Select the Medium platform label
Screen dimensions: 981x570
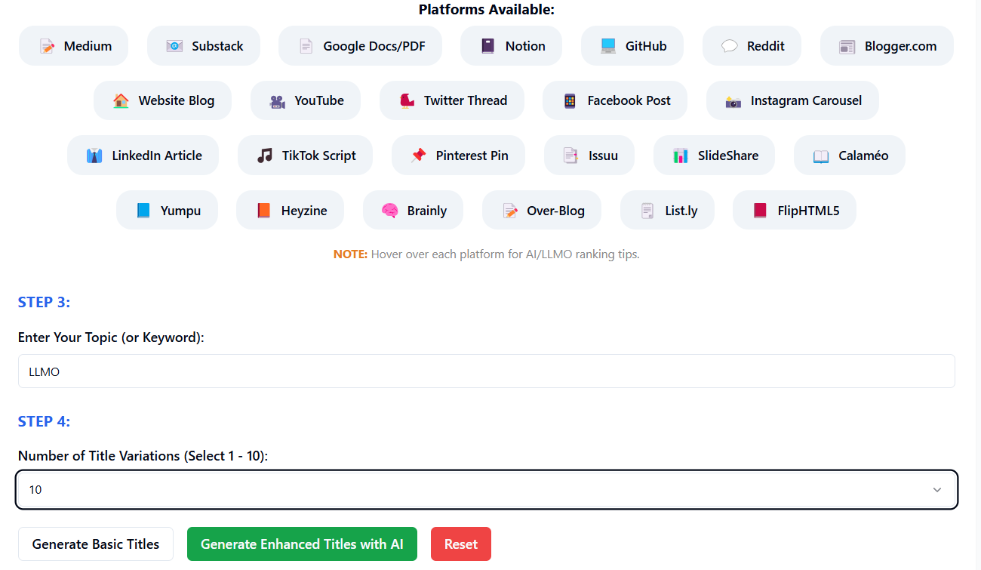pos(88,46)
